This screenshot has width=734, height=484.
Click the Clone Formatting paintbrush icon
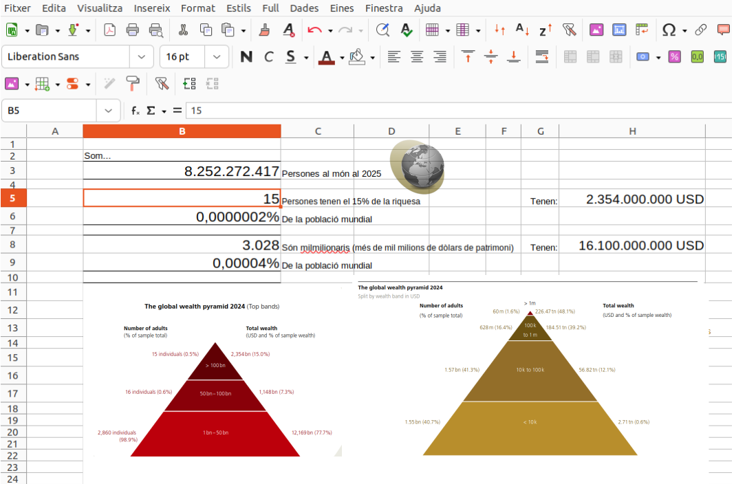tap(264, 30)
